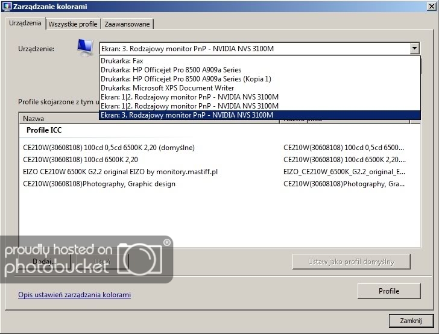Select highlighted Ekran: 3. Rodzajowy monitor PnP entry
439x334 pixels.
259,115
